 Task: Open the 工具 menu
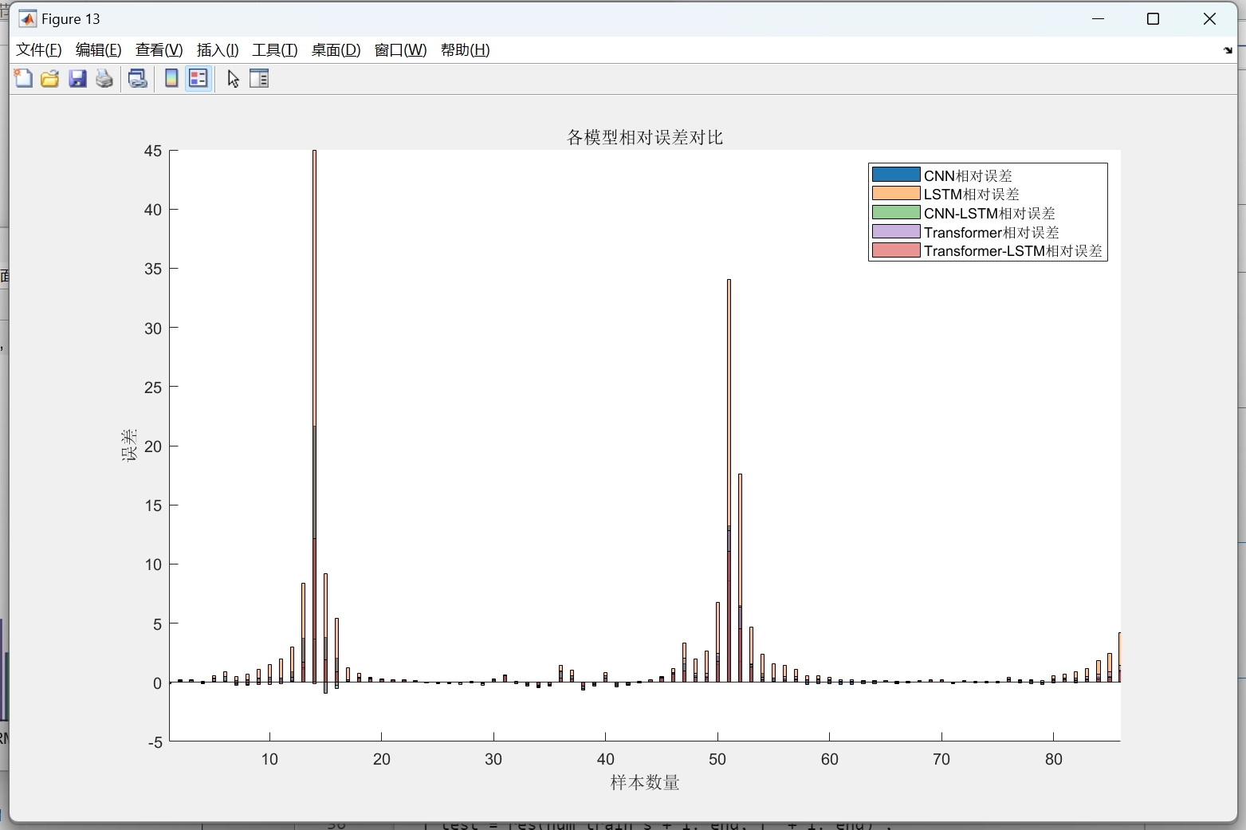[274, 49]
